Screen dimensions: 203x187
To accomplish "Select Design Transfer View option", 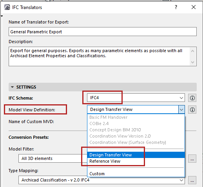I will [x=136, y=155].
